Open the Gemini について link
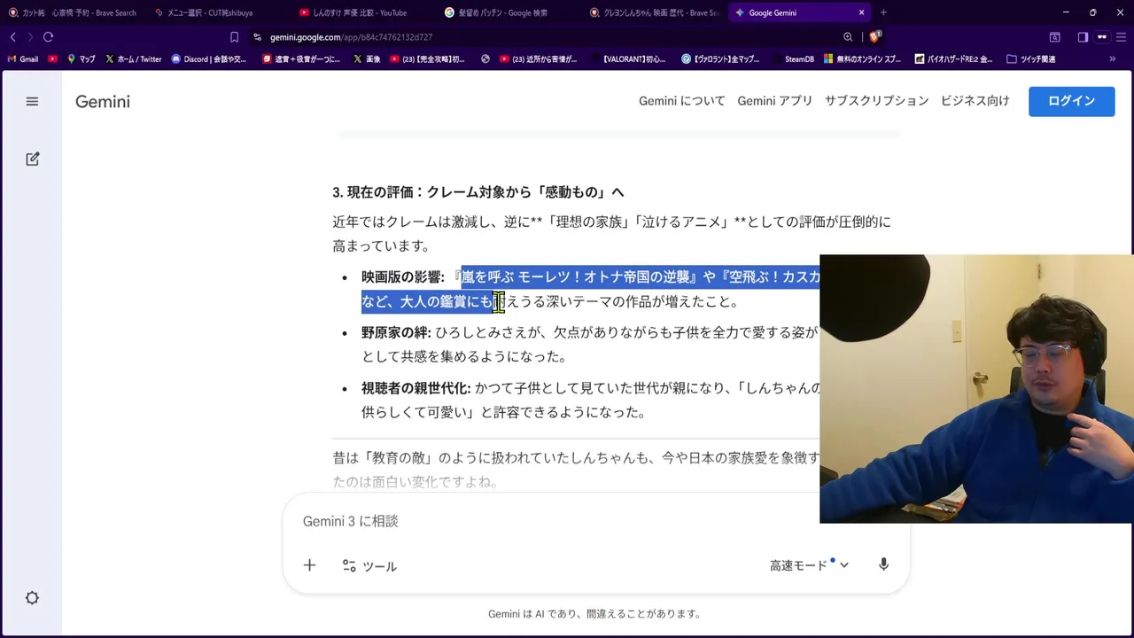 (x=681, y=101)
